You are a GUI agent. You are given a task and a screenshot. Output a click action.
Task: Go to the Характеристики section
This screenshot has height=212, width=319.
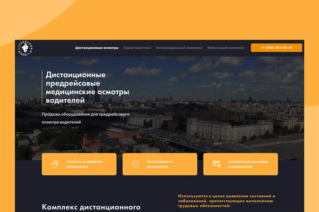[x=137, y=48]
